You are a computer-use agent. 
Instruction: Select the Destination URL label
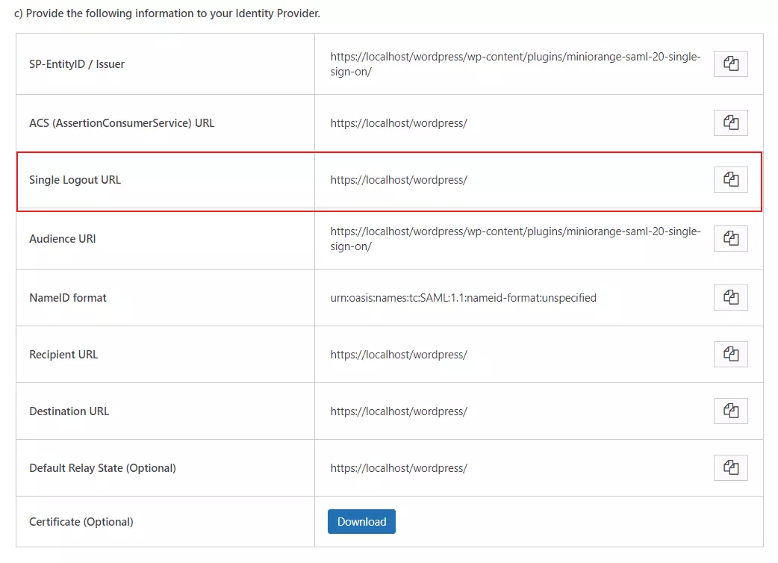click(x=69, y=411)
